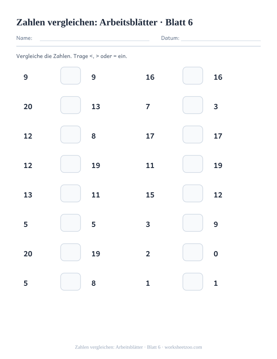Click the box between 3 and 9
The image size is (277, 359).
pyautogui.click(x=193, y=223)
